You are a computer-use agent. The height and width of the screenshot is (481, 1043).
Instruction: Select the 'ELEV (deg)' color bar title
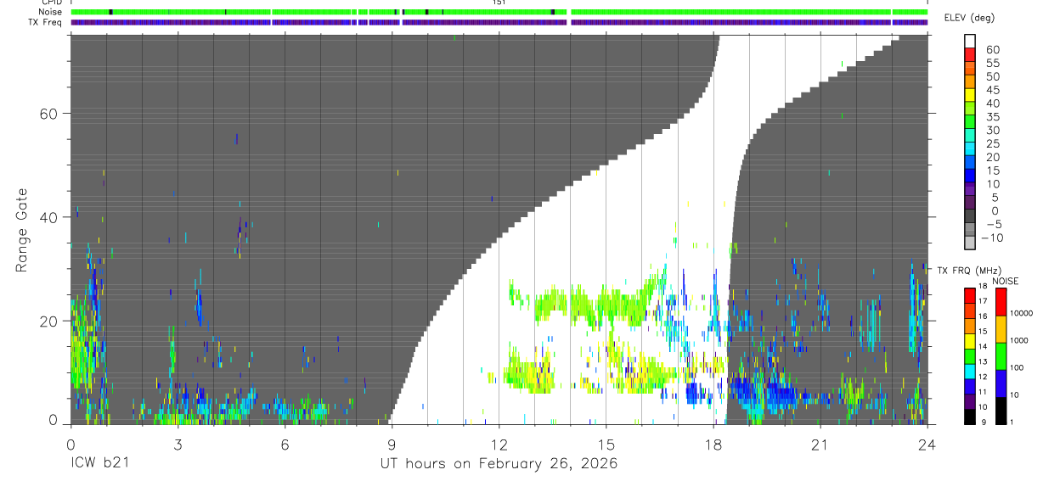(x=970, y=18)
